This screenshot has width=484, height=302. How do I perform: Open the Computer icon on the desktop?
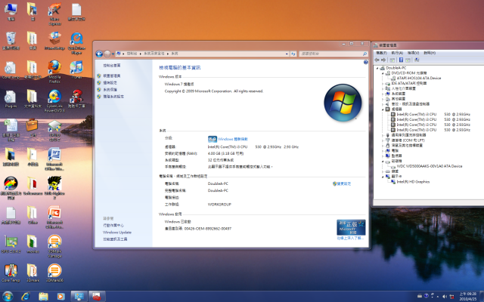coord(11,12)
